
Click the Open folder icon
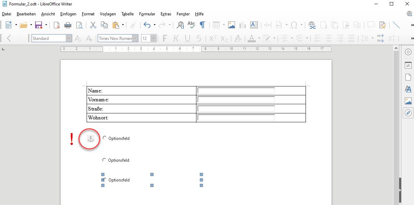tap(24, 25)
